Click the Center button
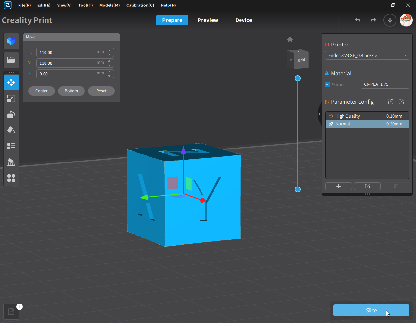Viewport: 416px width, 323px height. pyautogui.click(x=42, y=91)
